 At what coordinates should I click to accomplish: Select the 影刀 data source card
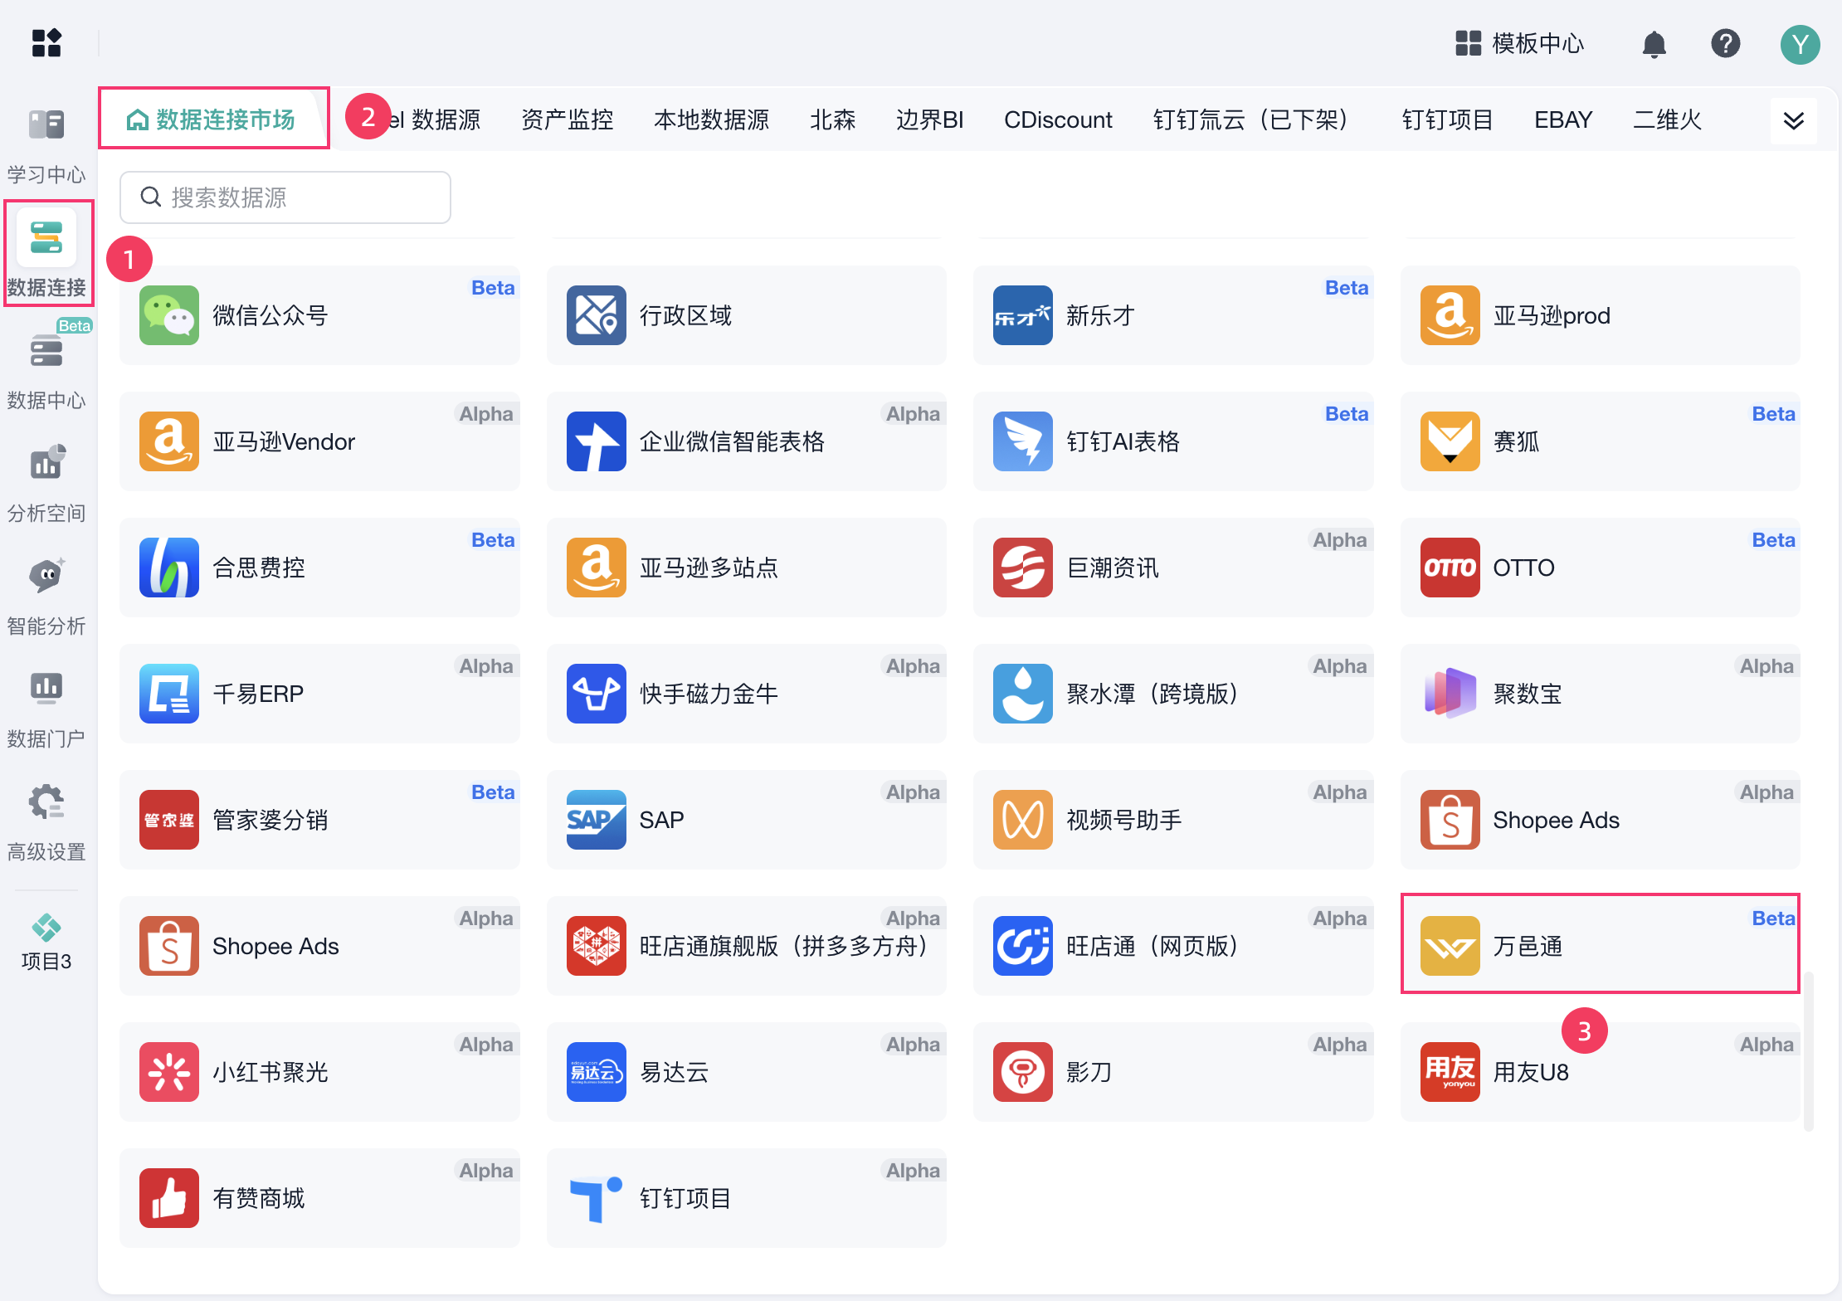[1173, 1072]
